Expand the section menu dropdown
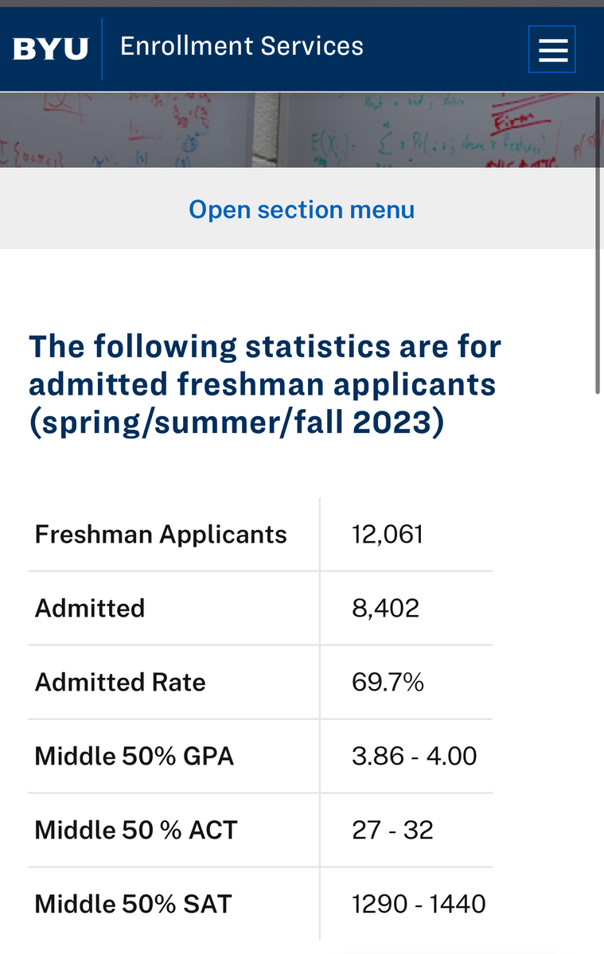 coord(301,209)
